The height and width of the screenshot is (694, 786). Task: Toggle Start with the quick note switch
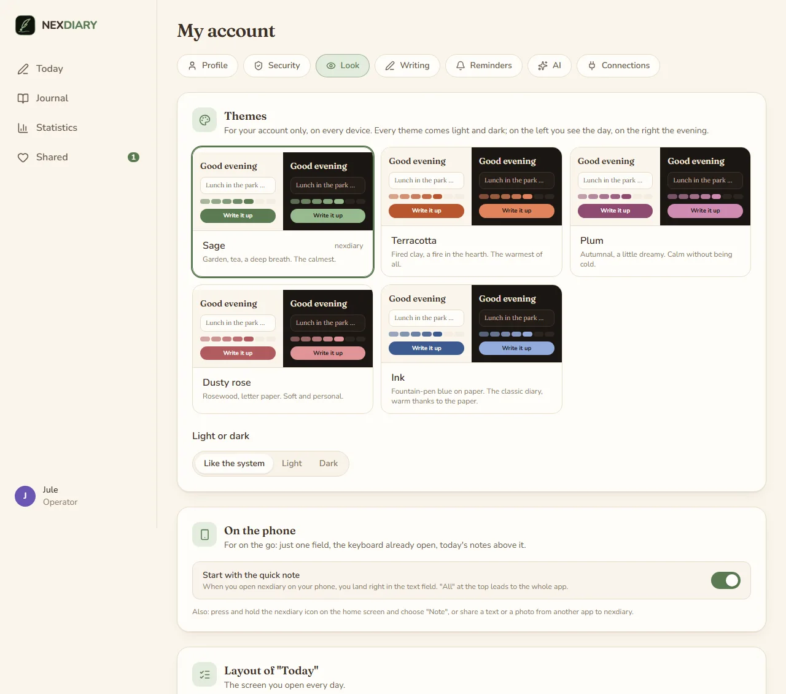coord(726,580)
